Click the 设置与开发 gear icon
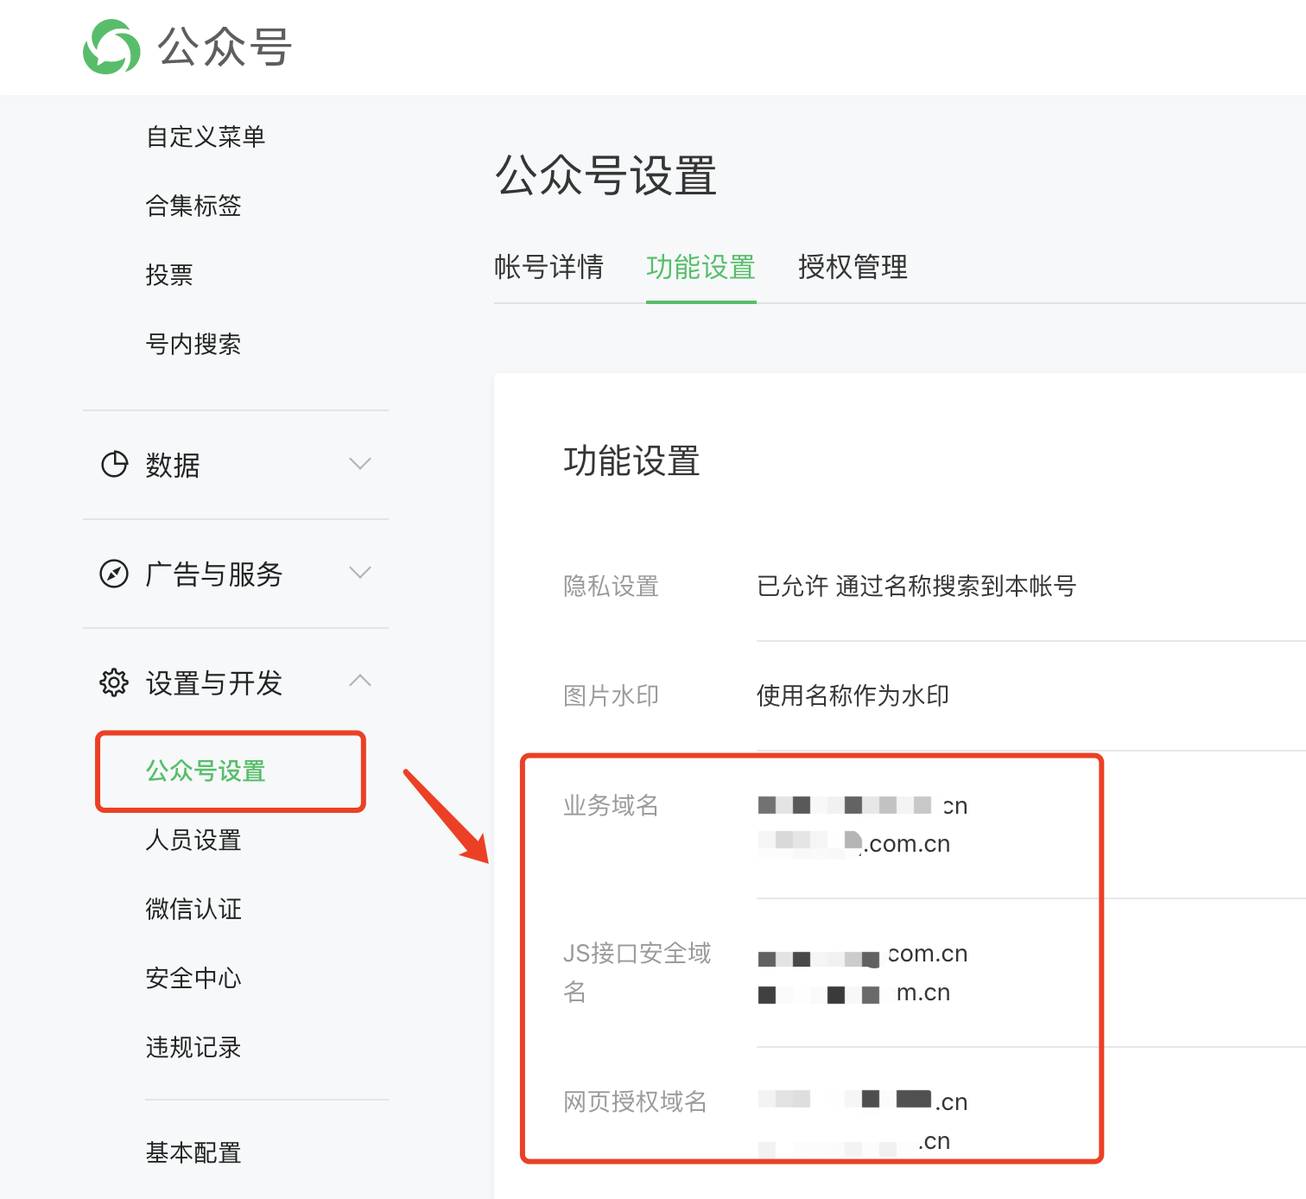The height and width of the screenshot is (1199, 1306). pos(114,682)
